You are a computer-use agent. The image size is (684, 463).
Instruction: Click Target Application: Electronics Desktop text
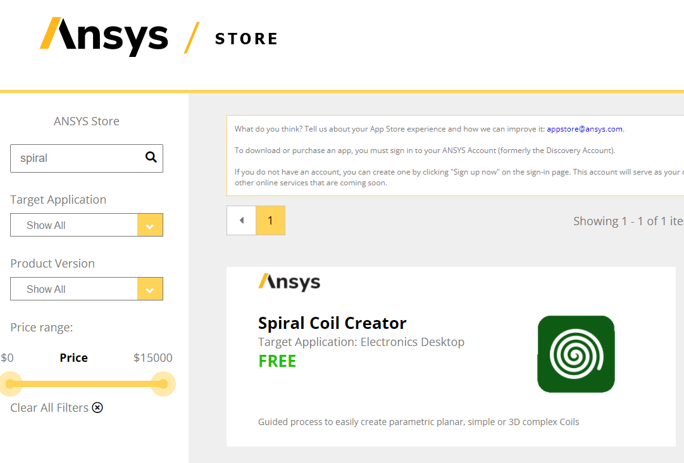pyautogui.click(x=361, y=342)
